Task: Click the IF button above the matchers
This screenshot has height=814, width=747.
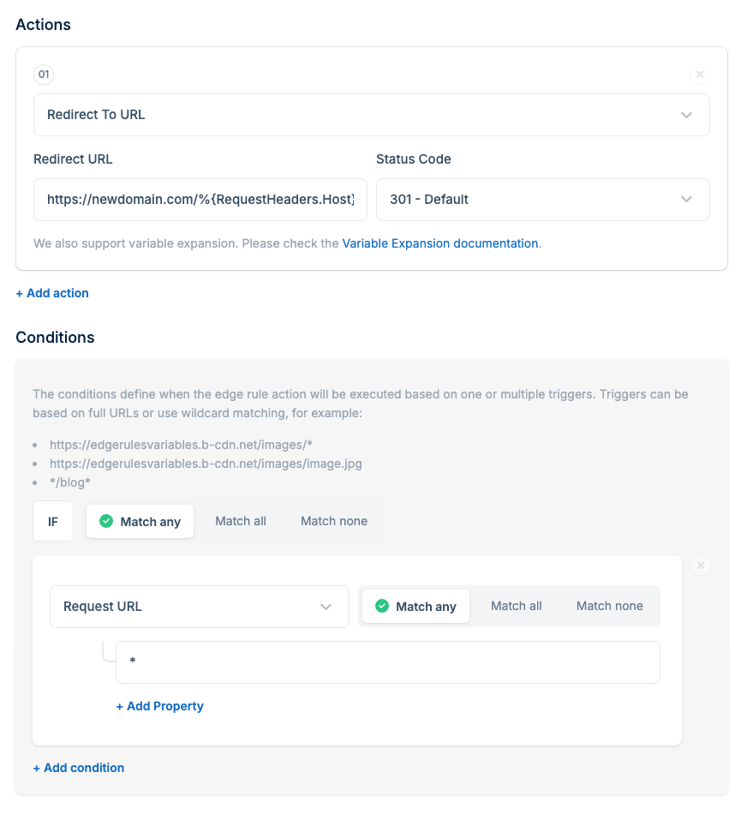Action: click(x=52, y=520)
